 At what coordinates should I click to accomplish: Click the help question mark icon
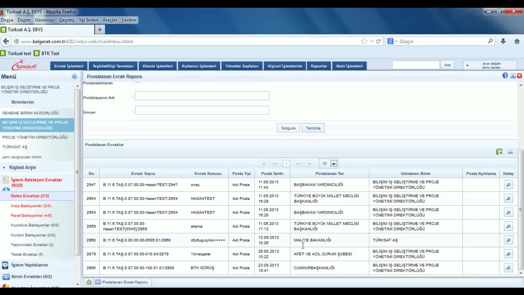pyautogui.click(x=505, y=76)
